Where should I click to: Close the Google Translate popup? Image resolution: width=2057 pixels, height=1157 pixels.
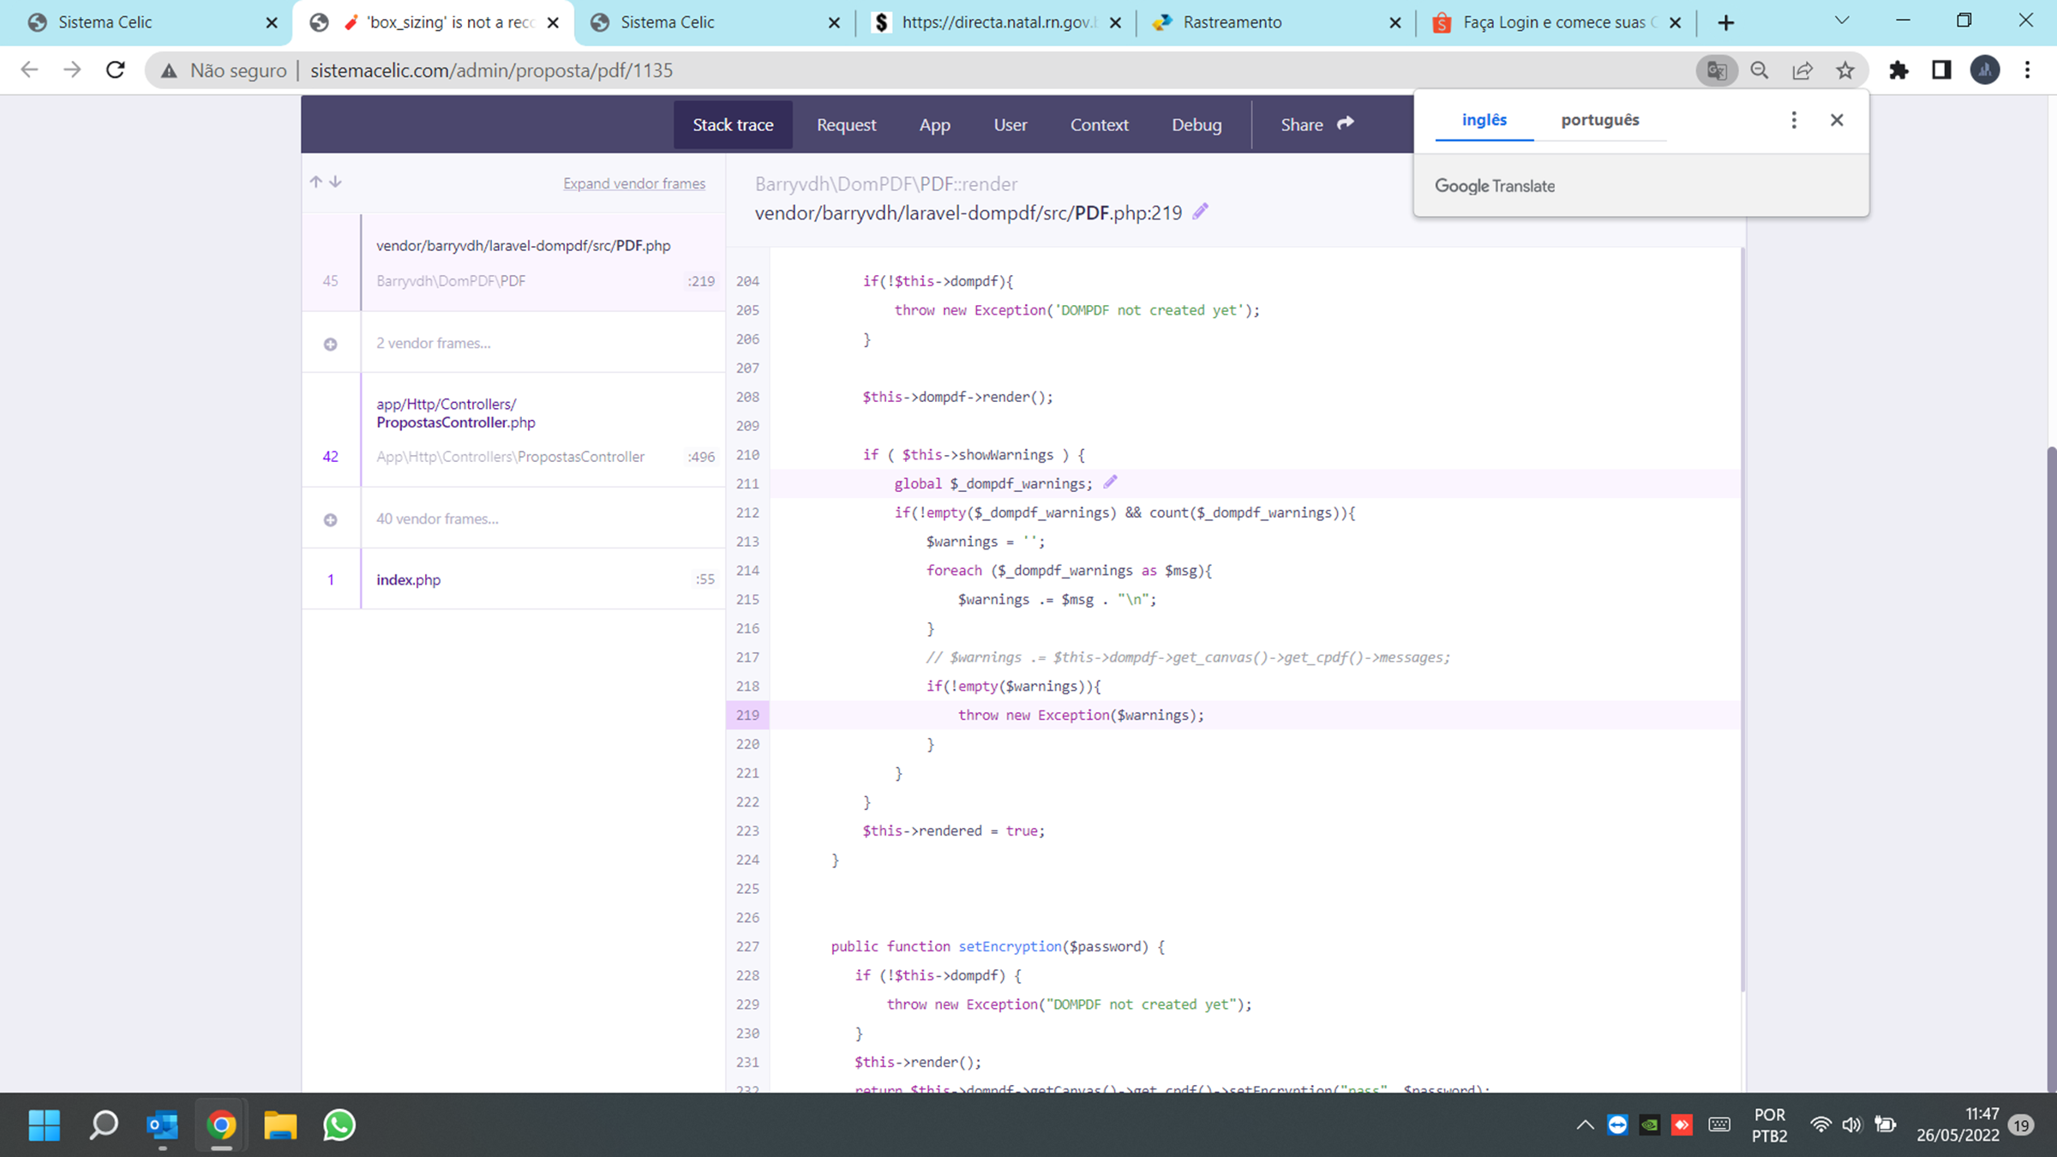pos(1837,120)
